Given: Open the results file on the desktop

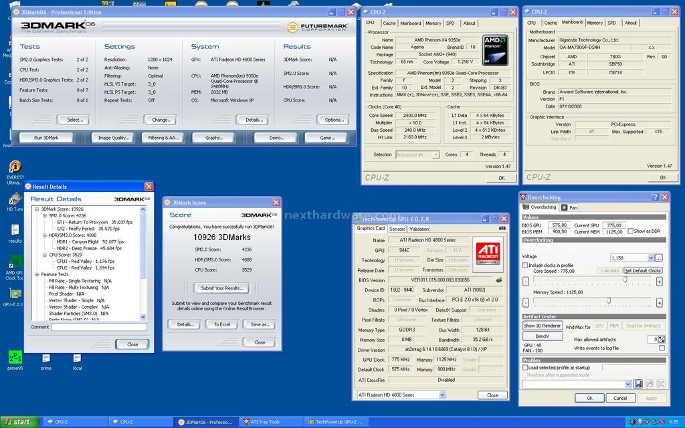Looking at the screenshot, I should point(15,233).
